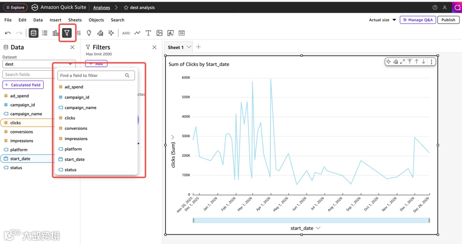This screenshot has height=244, width=462.
Task: Open the Objects menu
Action: pyautogui.click(x=96, y=20)
